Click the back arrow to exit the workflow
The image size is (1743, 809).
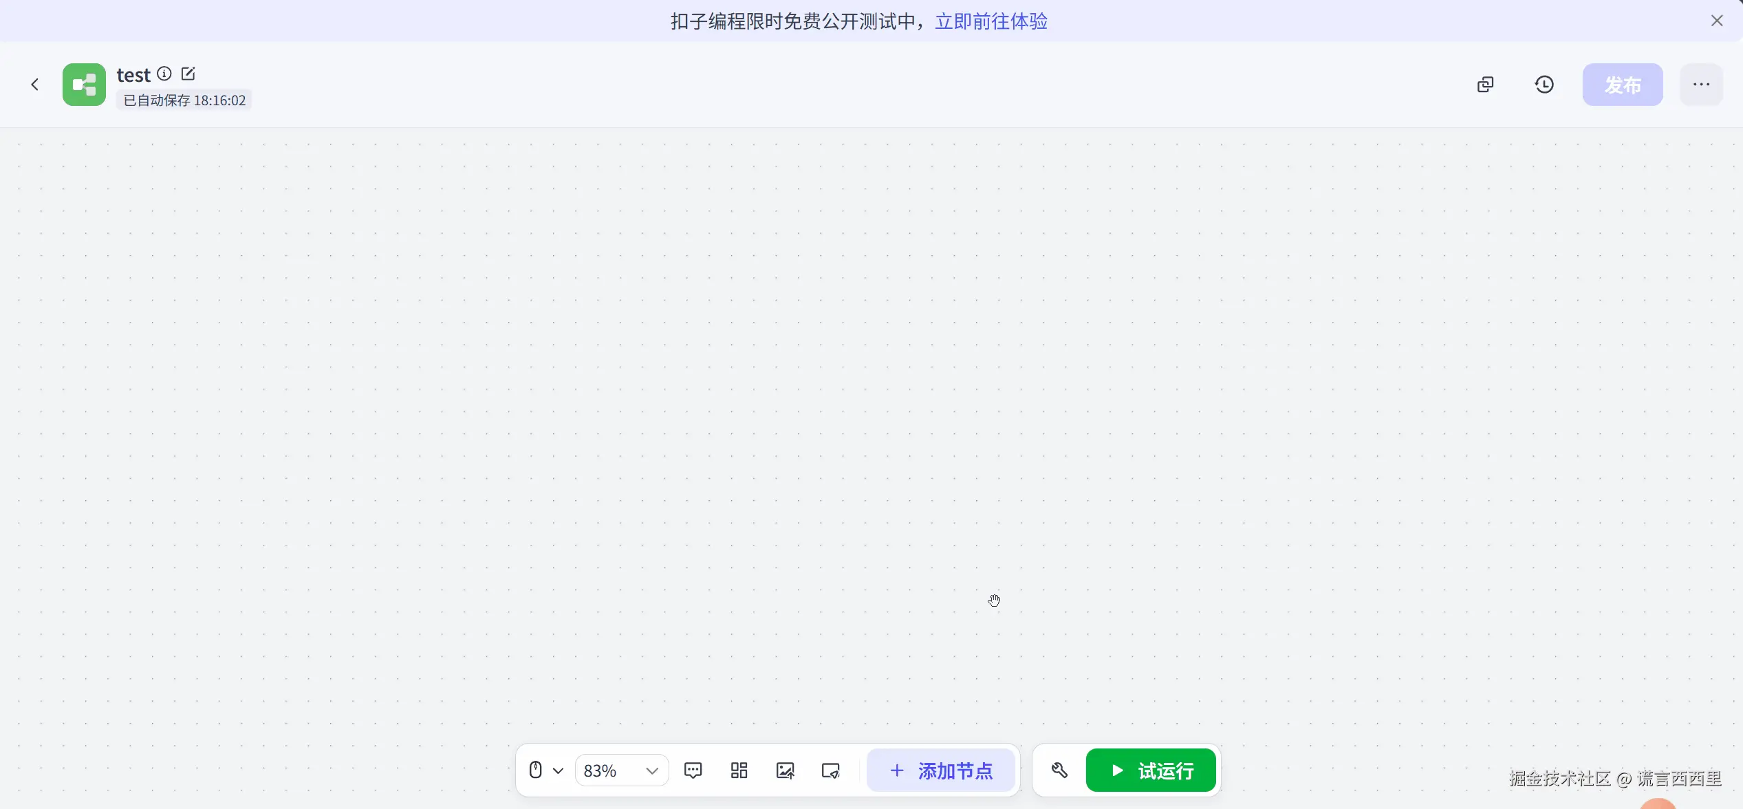point(35,85)
